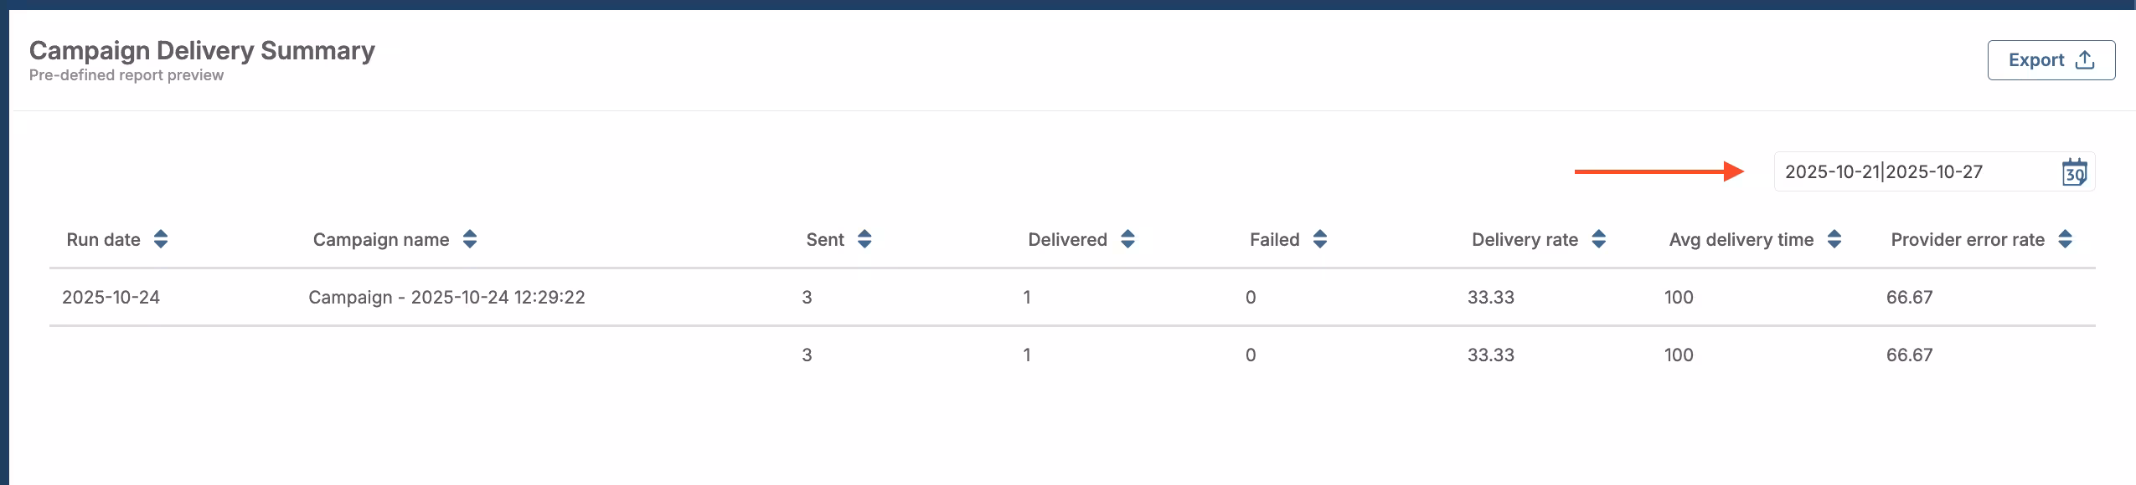The width and height of the screenshot is (2136, 485).
Task: Toggle sort order for Avg delivery time
Action: [x=1833, y=239]
